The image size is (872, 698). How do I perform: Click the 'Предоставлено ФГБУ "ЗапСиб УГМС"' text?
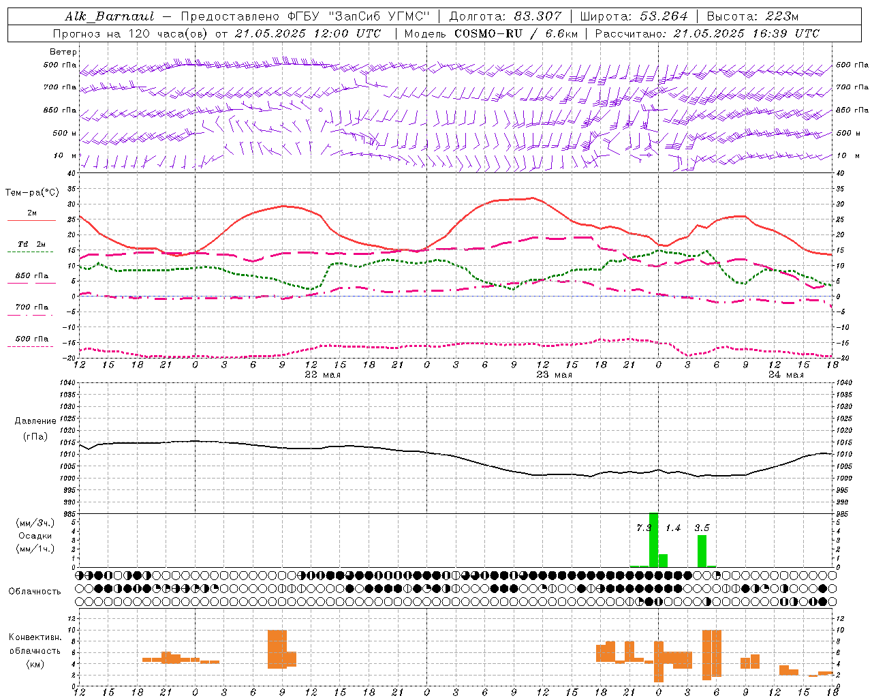(305, 16)
